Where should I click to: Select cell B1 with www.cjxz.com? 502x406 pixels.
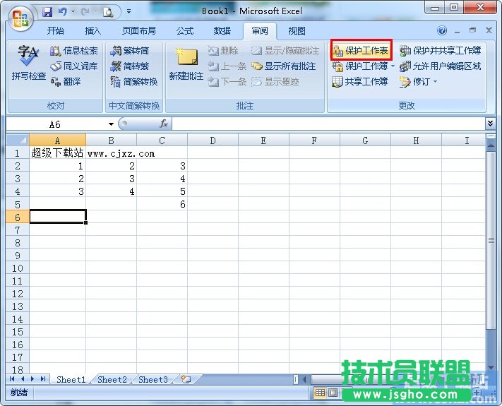point(111,153)
